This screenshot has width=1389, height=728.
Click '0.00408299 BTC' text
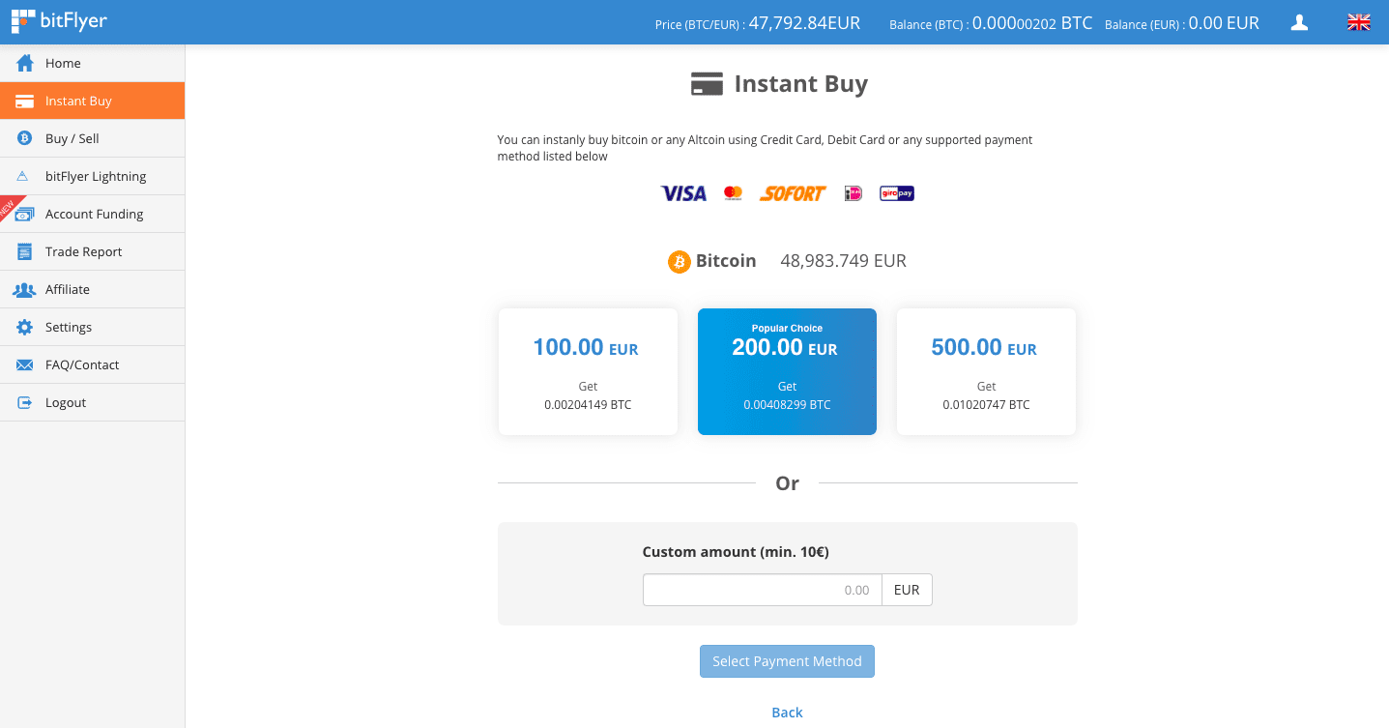click(x=787, y=405)
